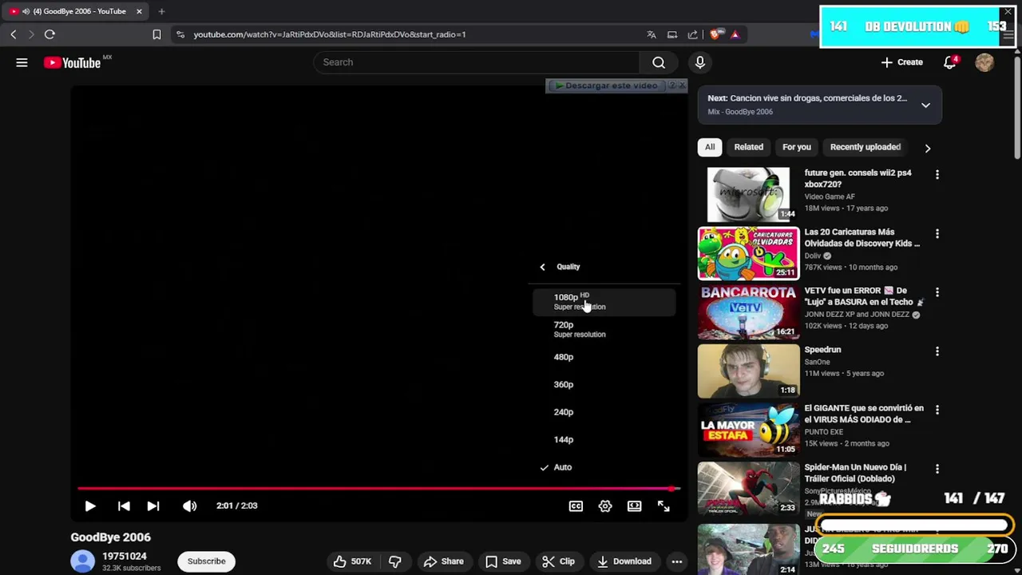Open 'Speedrun' video title link

[x=822, y=350]
